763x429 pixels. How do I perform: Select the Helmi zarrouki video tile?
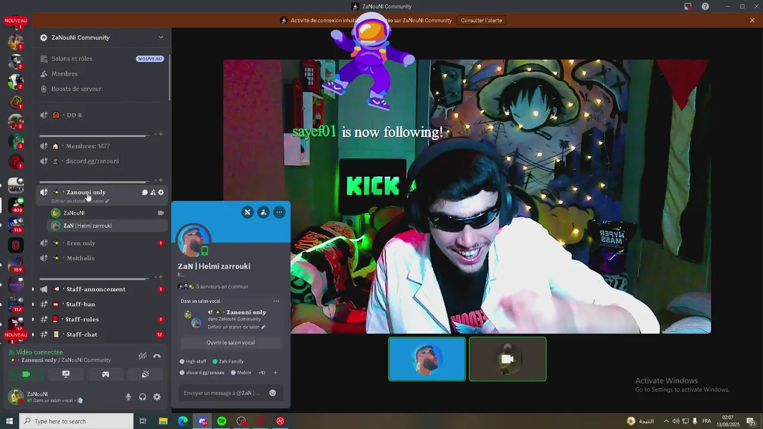[x=427, y=359]
